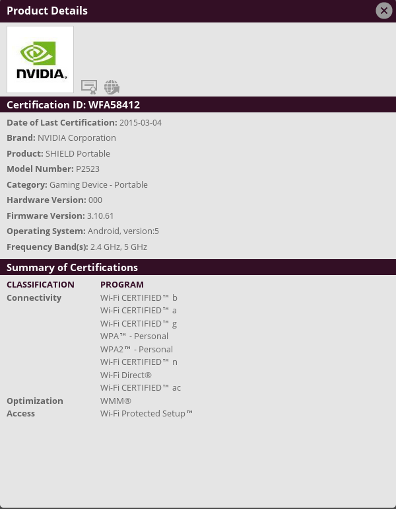Click the Wi-Fi CERTIFIED ac entry
The width and height of the screenshot is (396, 509).
pyautogui.click(x=140, y=387)
